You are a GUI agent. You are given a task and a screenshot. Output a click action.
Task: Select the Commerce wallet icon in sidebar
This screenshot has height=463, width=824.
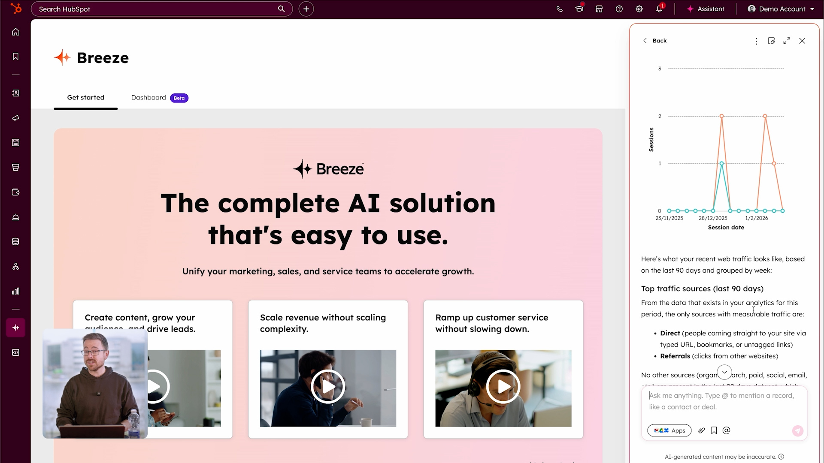point(15,192)
